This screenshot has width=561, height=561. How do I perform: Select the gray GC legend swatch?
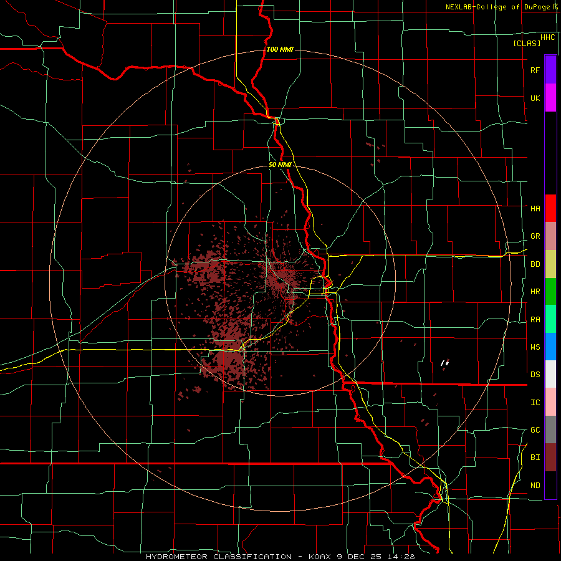[550, 429]
